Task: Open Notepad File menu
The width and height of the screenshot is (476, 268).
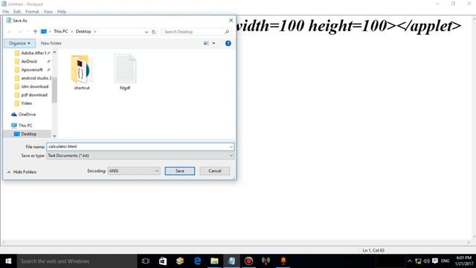Action: pyautogui.click(x=5, y=12)
